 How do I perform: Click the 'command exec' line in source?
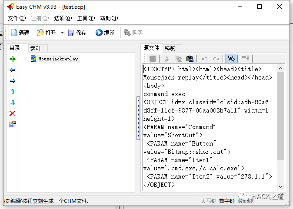click(x=164, y=94)
